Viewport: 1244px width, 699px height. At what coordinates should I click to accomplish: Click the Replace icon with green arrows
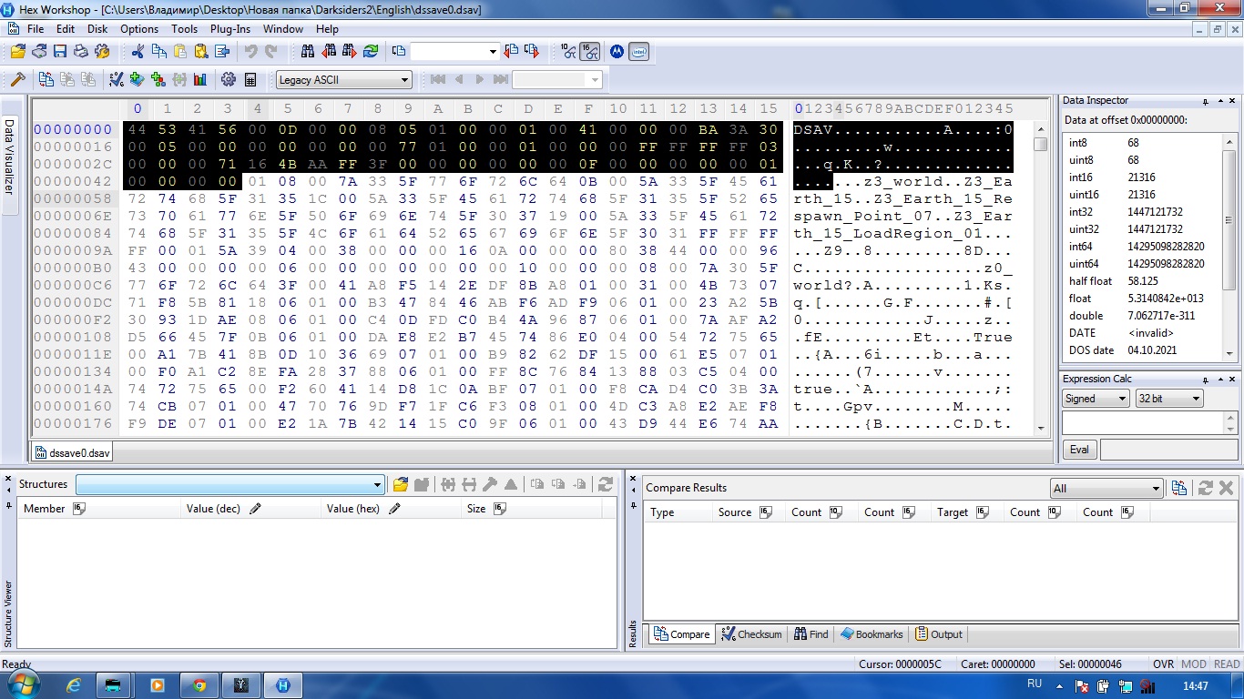(x=371, y=52)
